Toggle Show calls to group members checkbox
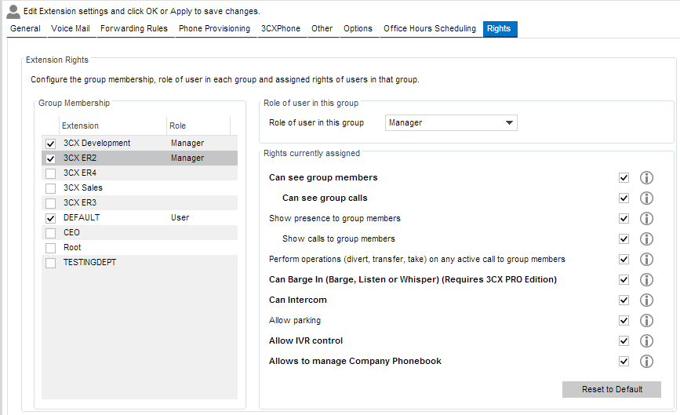Image resolution: width=680 pixels, height=415 pixels. coord(624,239)
